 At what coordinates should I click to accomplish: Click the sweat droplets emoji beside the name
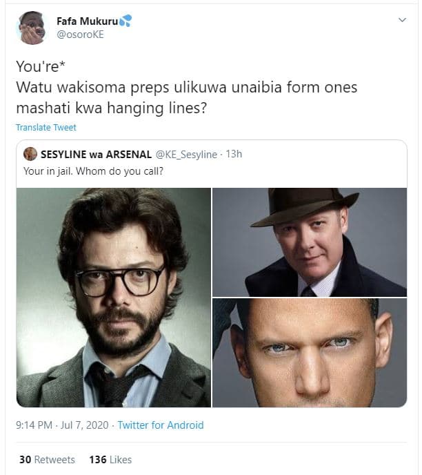pyautogui.click(x=125, y=21)
